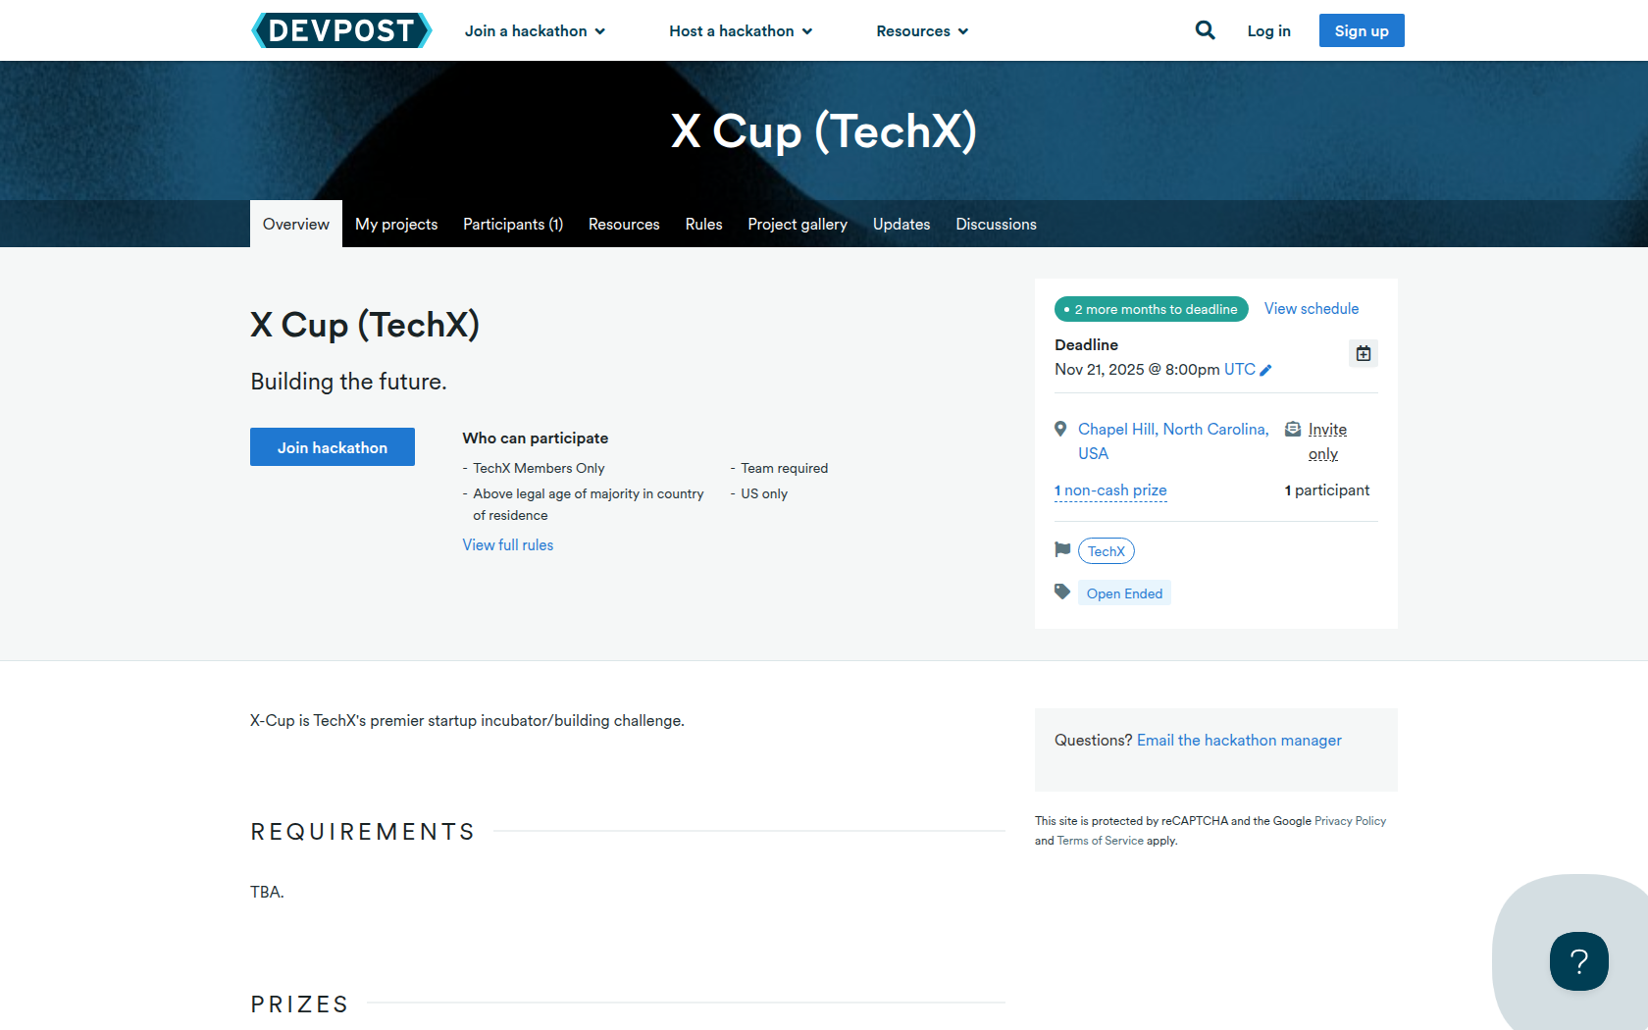Switch to the Participants (1) tab
Viewport: 1648px width, 1030px height.
(x=513, y=225)
